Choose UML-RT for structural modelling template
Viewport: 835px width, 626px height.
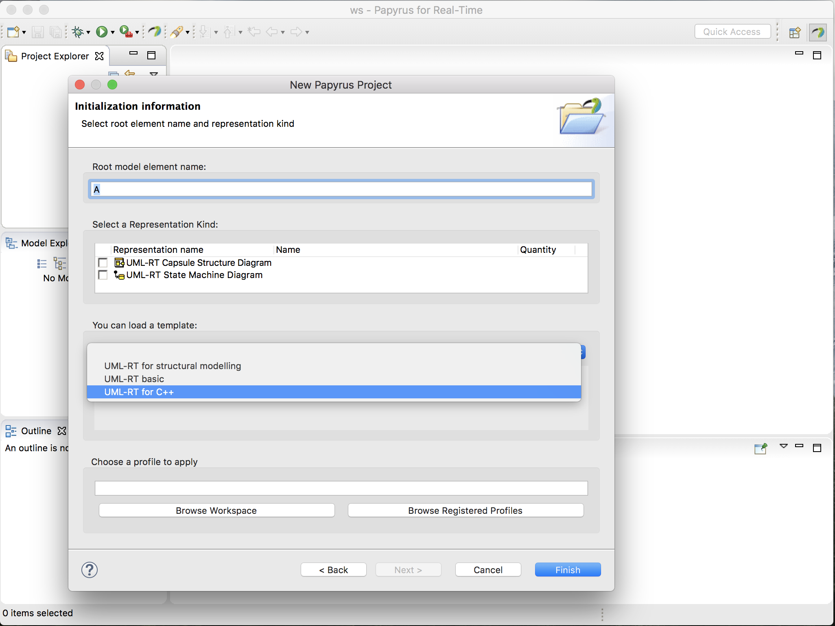point(334,366)
